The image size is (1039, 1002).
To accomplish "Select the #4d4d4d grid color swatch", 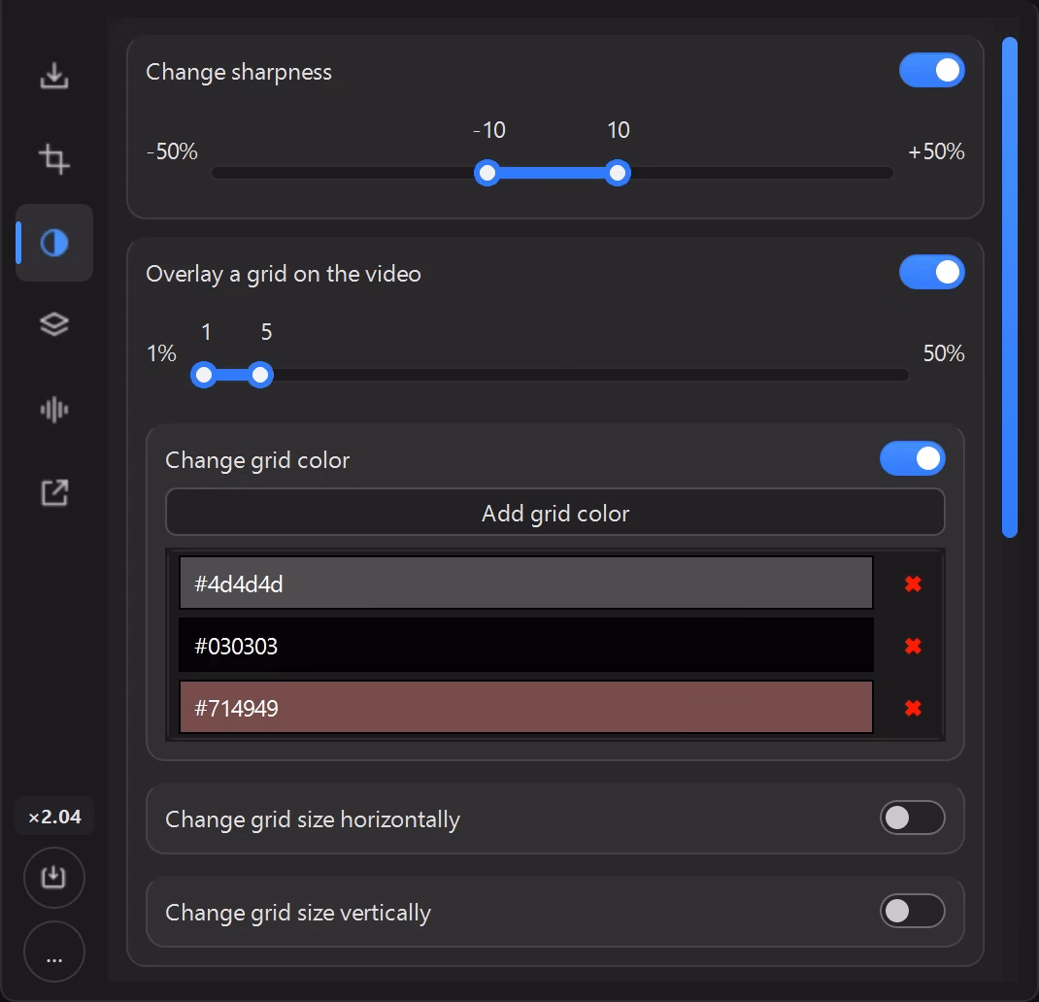I will tap(526, 584).
